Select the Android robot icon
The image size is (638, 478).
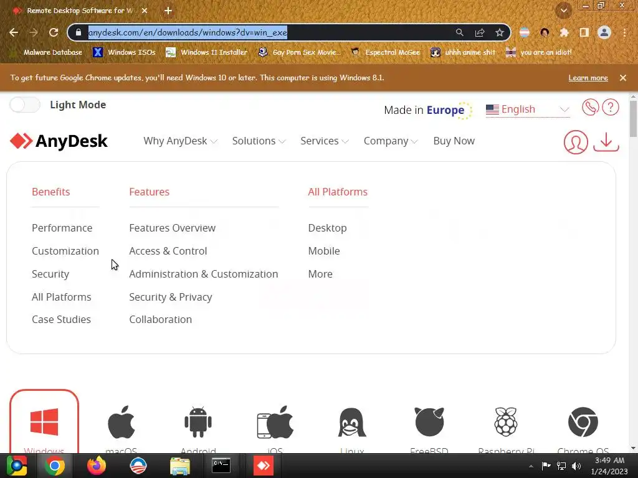(x=198, y=422)
